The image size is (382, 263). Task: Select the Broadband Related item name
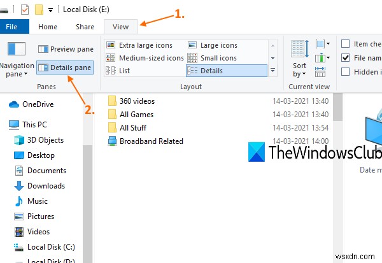pyautogui.click(x=152, y=141)
